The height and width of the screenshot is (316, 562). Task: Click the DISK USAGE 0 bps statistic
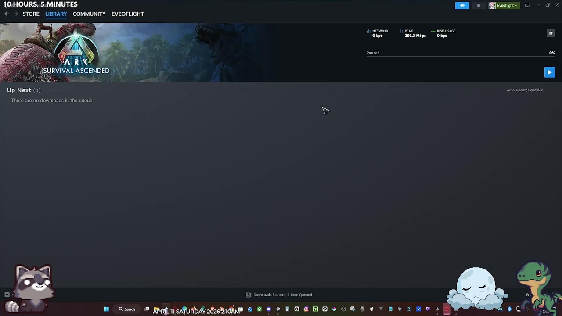443,33
